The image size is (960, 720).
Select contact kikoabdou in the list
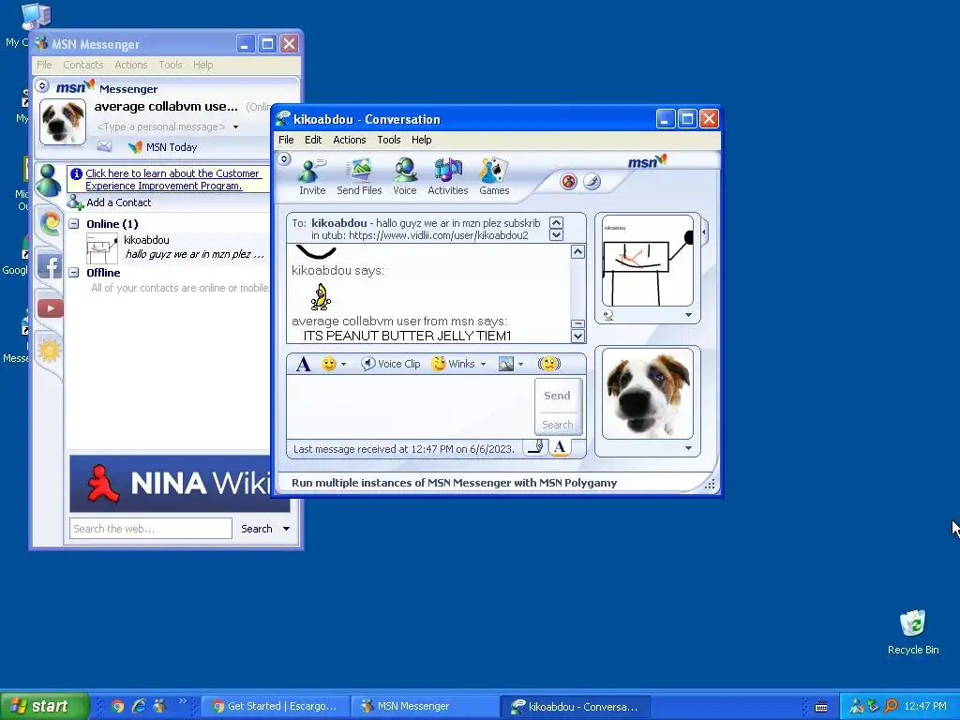[x=177, y=247]
